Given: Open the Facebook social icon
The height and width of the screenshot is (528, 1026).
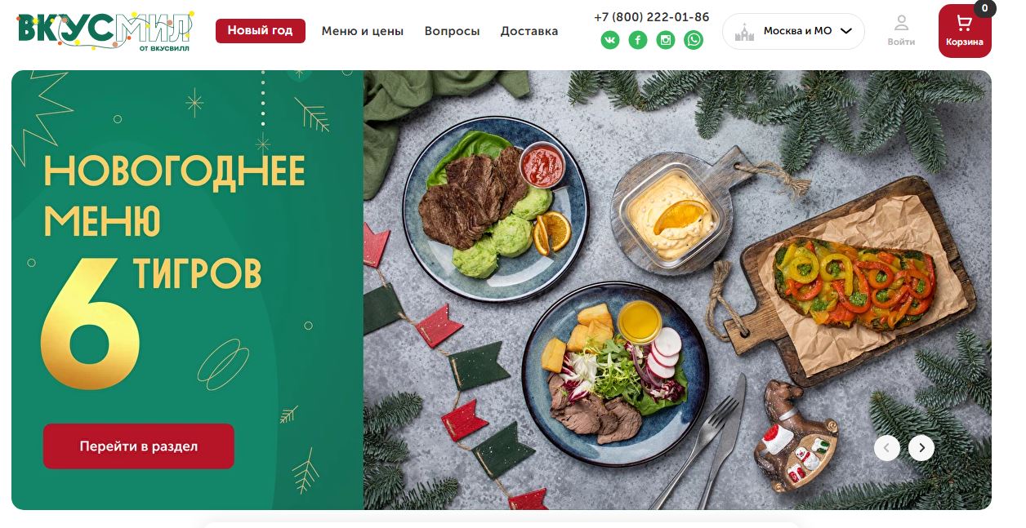Looking at the screenshot, I should 638,40.
